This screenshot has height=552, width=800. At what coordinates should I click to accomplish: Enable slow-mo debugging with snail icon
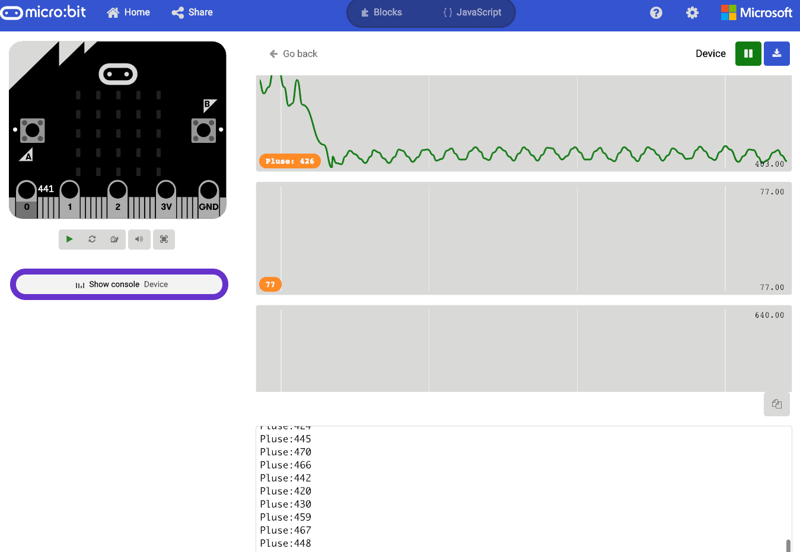click(114, 239)
